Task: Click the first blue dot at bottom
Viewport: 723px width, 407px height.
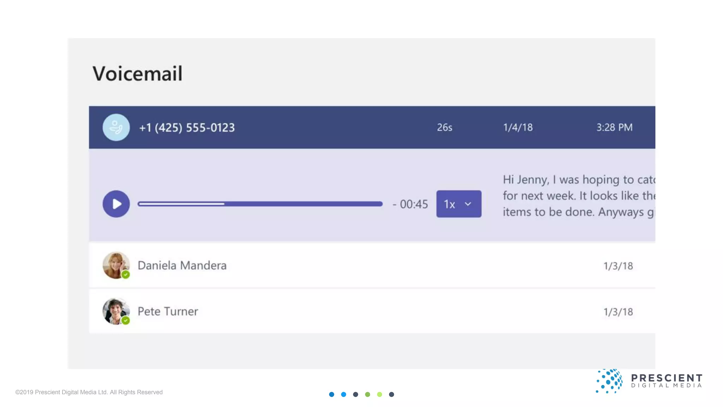Action: [331, 394]
